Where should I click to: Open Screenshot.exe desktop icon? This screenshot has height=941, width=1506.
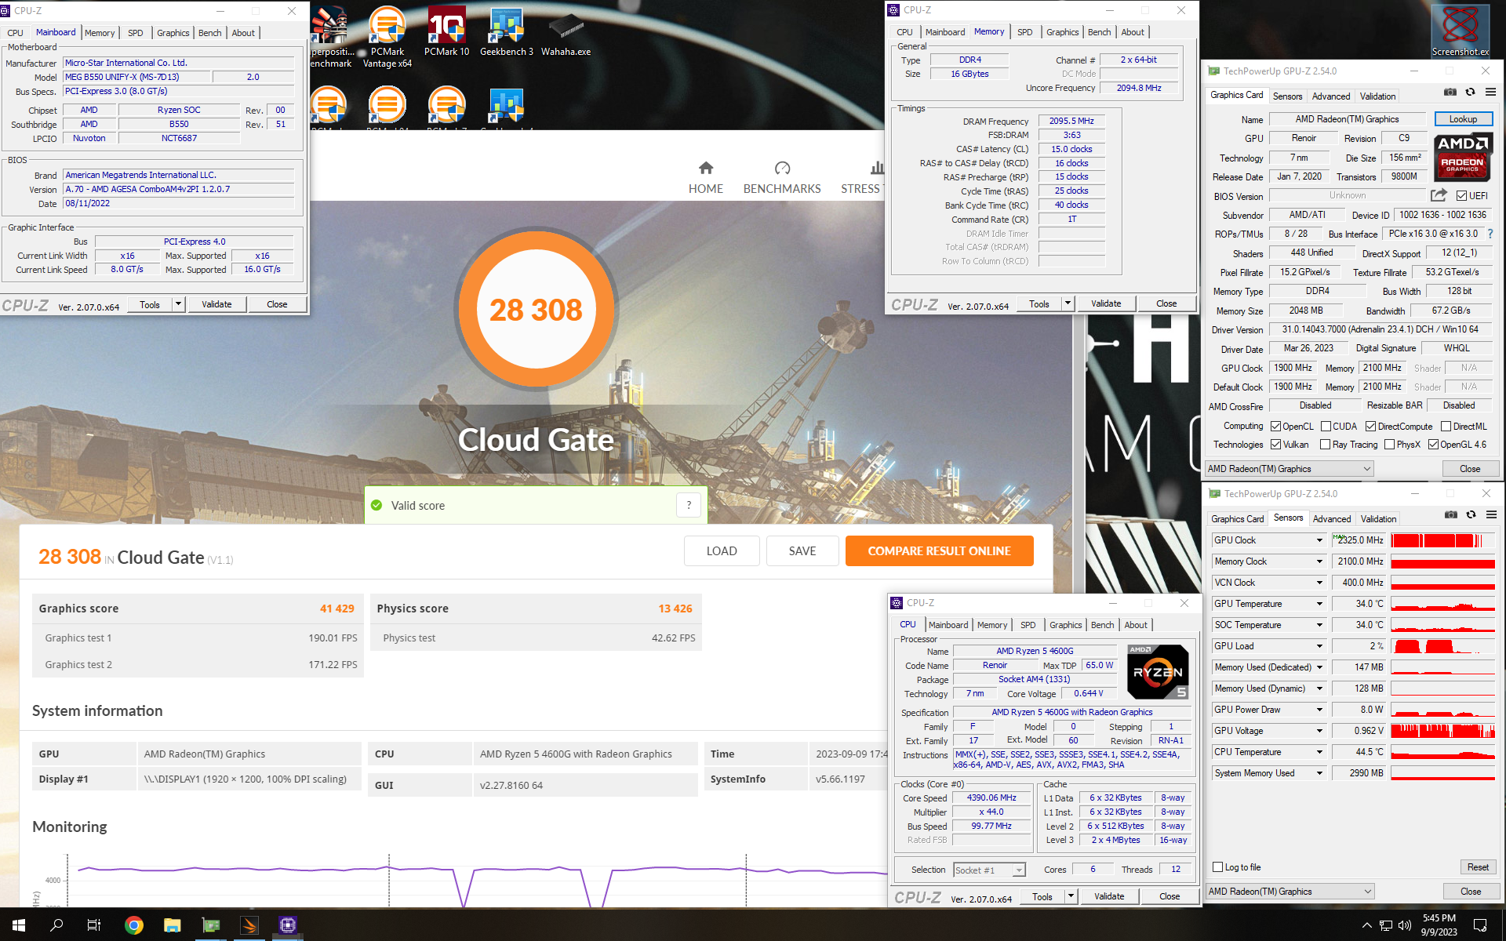tap(1460, 31)
